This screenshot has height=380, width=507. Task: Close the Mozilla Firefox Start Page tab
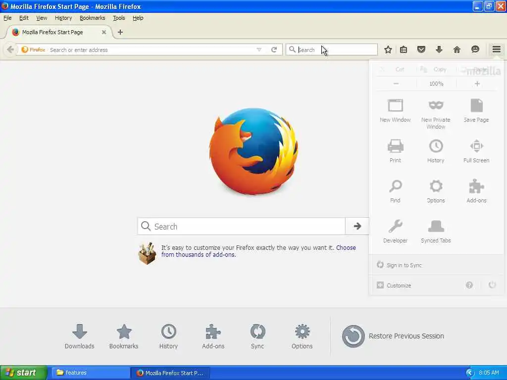pyautogui.click(x=104, y=32)
